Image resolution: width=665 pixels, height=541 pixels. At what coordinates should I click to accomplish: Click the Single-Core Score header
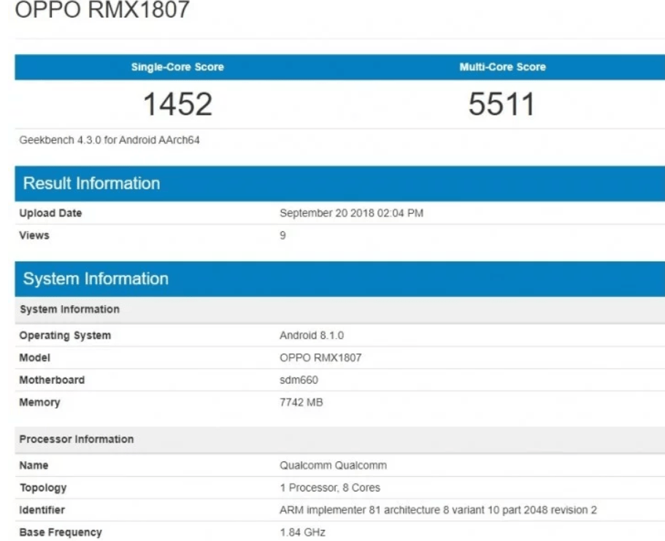pyautogui.click(x=177, y=67)
